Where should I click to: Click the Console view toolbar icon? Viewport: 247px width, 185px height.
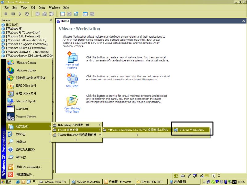[92, 14]
